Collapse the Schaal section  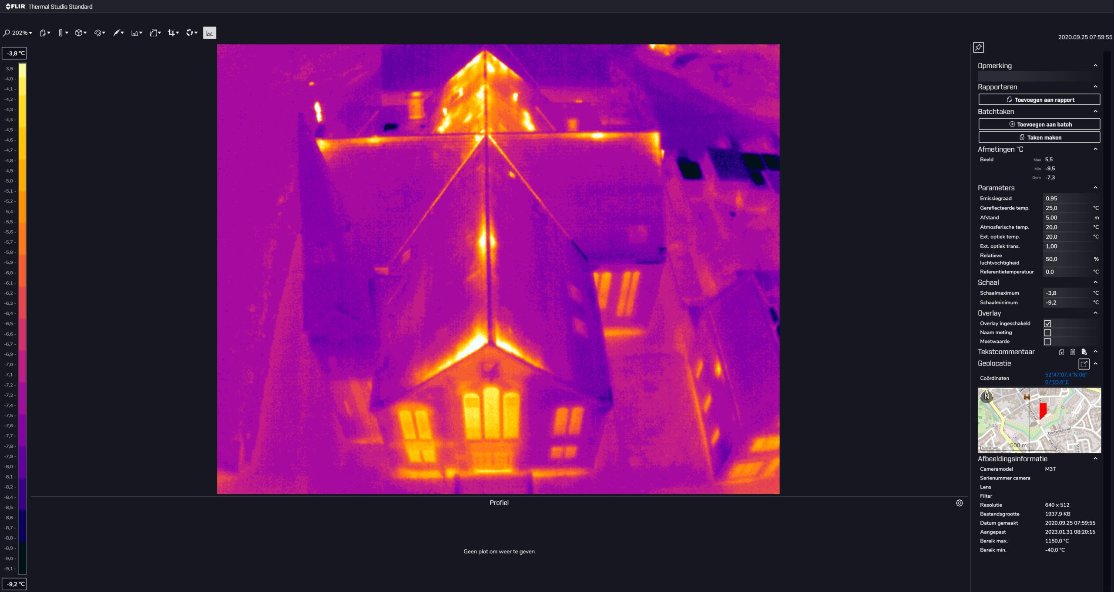click(1096, 282)
